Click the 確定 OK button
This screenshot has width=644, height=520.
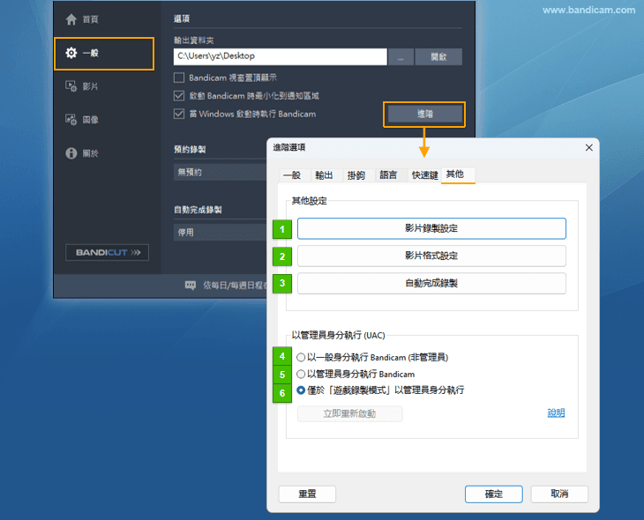(x=494, y=494)
